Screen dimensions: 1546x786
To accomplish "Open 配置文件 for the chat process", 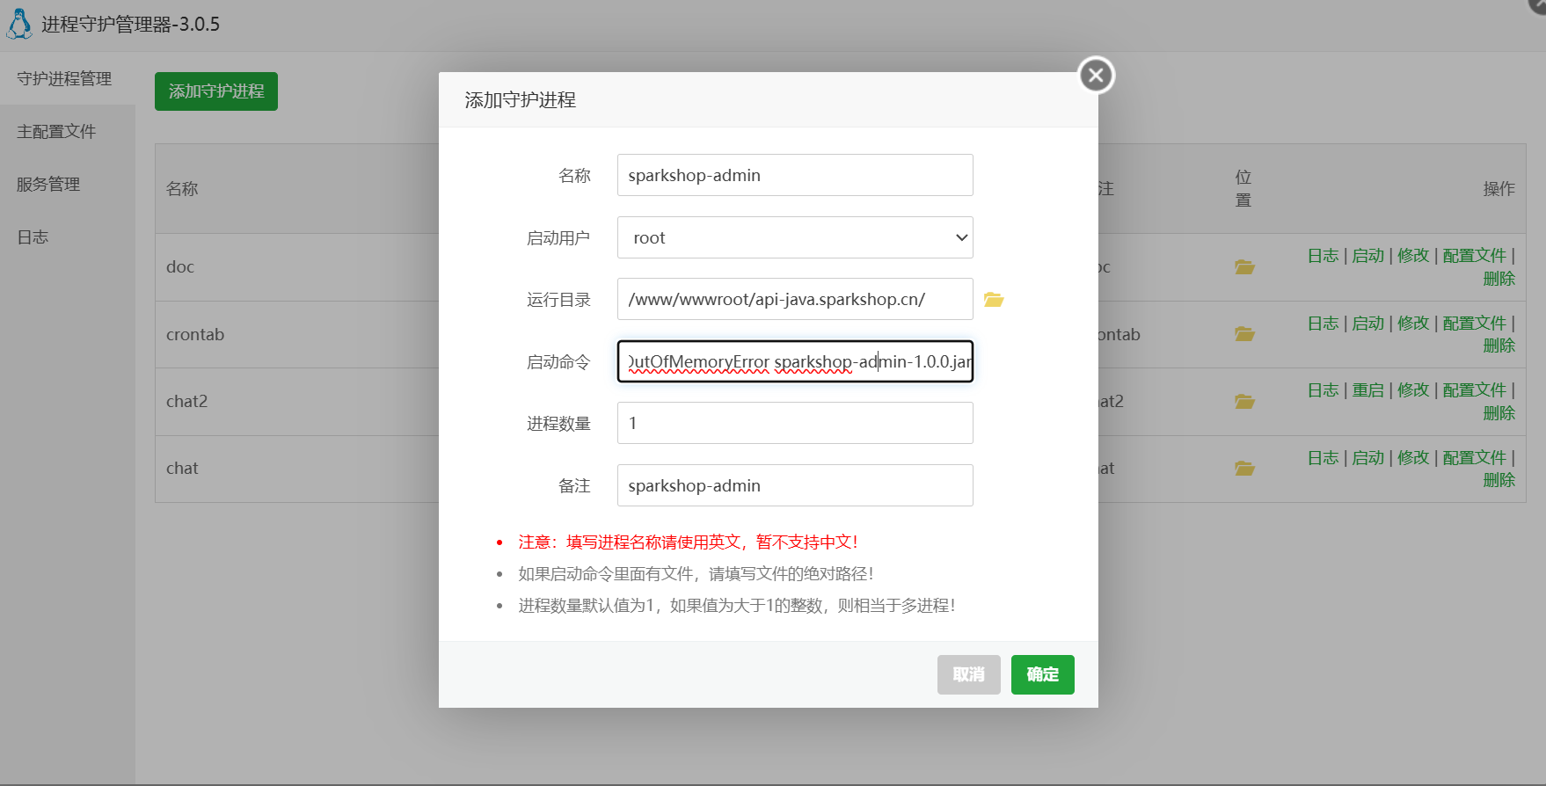I will point(1475,458).
